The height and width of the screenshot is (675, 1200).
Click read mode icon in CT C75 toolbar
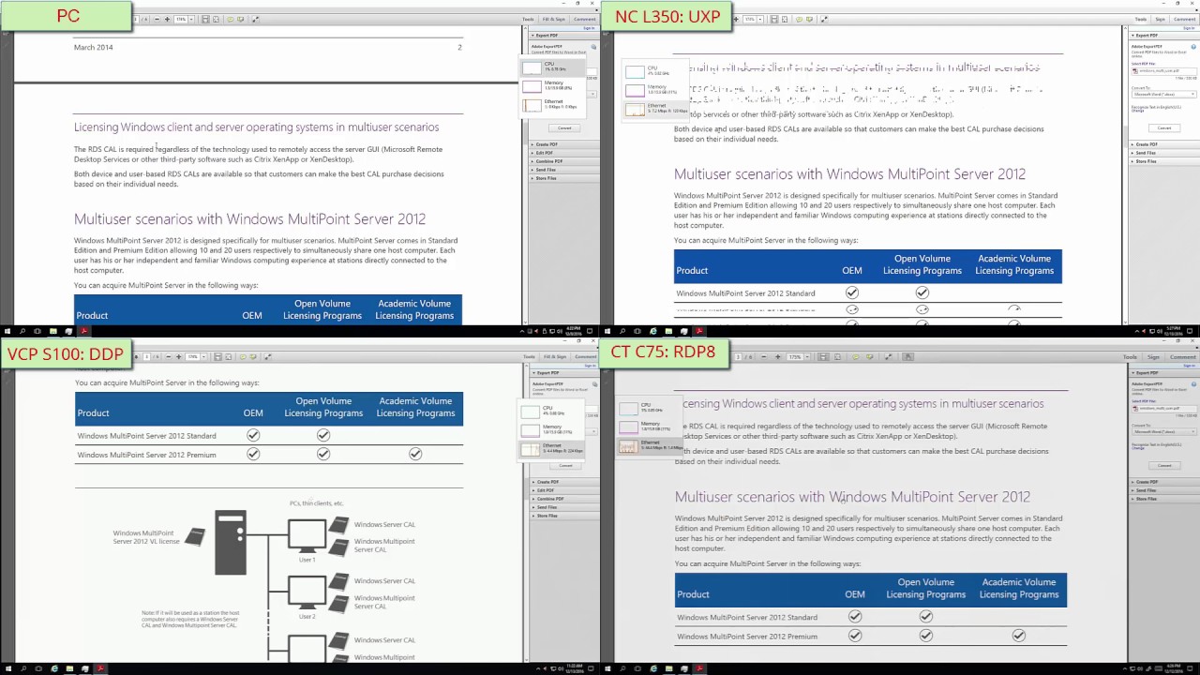889,356
